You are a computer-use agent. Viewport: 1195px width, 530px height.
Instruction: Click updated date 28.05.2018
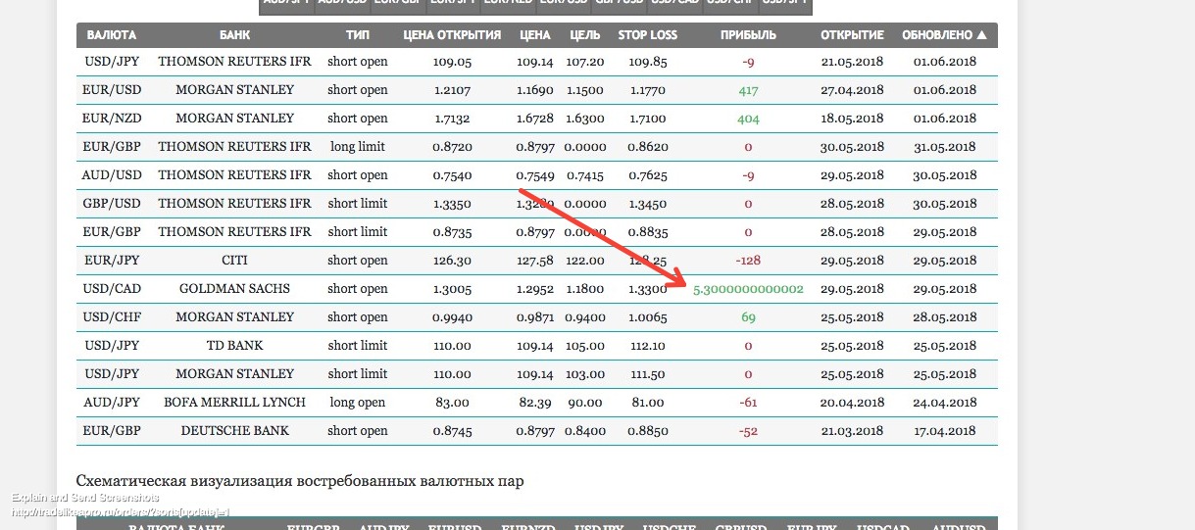click(x=945, y=317)
